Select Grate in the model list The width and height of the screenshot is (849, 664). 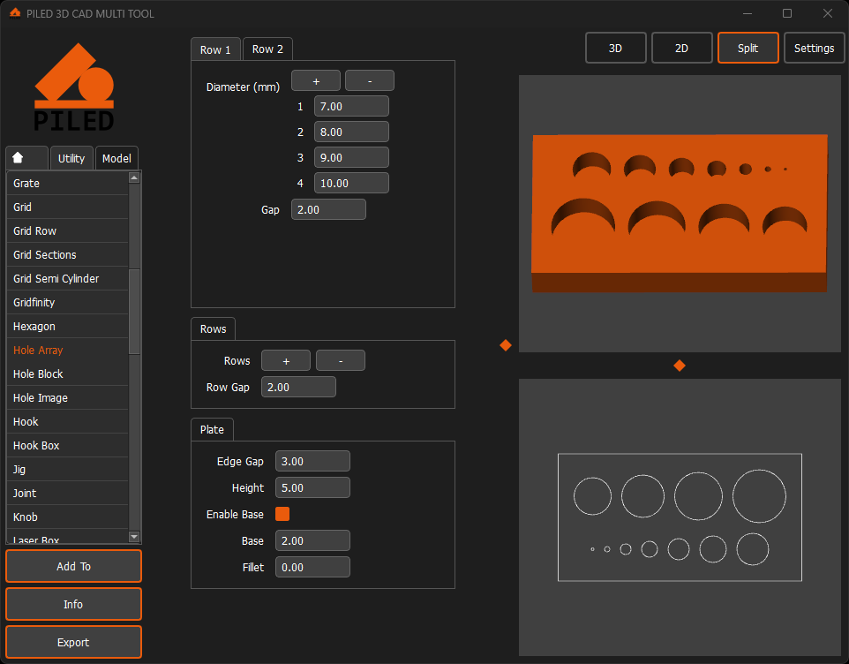[x=67, y=183]
